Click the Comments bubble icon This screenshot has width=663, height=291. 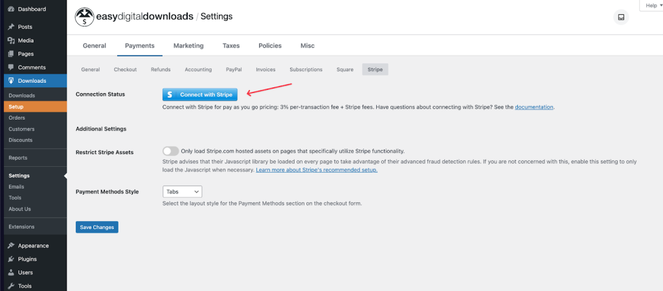click(x=11, y=67)
